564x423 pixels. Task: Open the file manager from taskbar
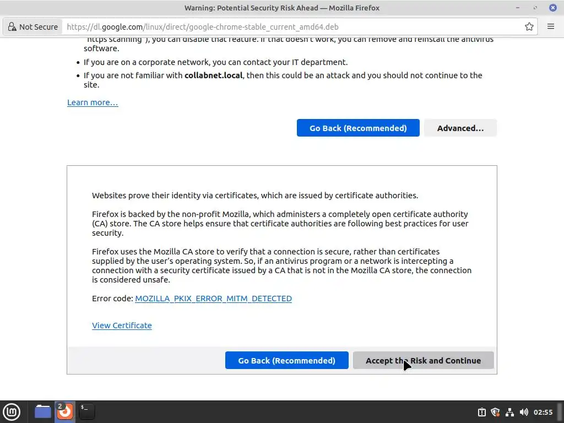(x=43, y=411)
